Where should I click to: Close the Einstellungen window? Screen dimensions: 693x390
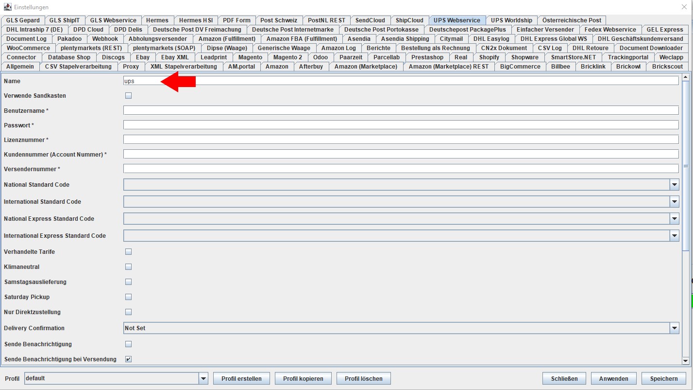684,7
